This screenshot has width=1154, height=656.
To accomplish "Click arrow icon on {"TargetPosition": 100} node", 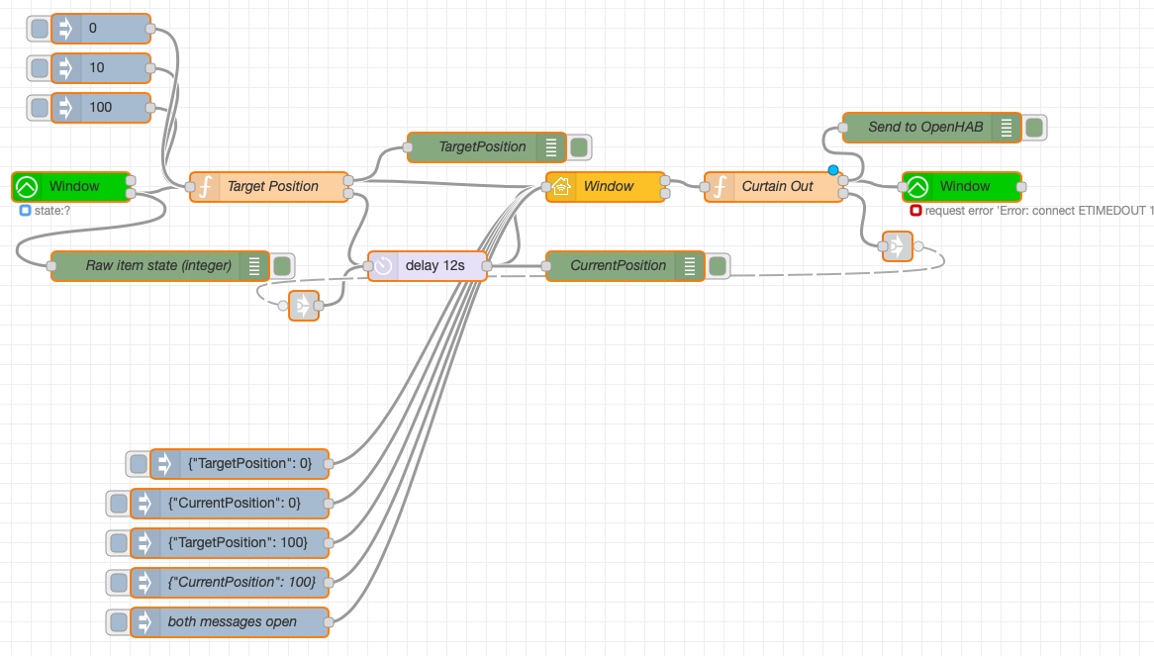I will click(144, 543).
